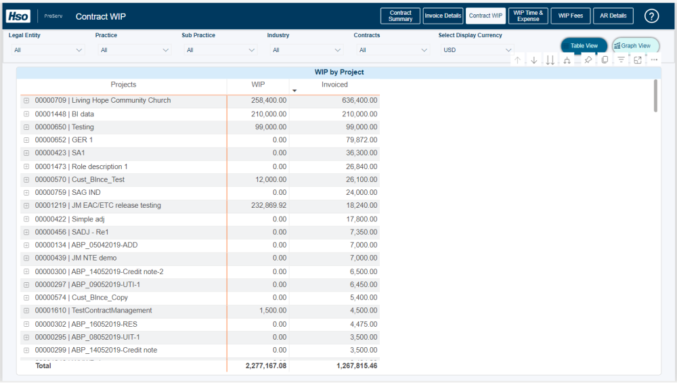Screen dimensions: 677x383
Task: Expand the Living Hope Community Church row
Action: click(x=26, y=101)
